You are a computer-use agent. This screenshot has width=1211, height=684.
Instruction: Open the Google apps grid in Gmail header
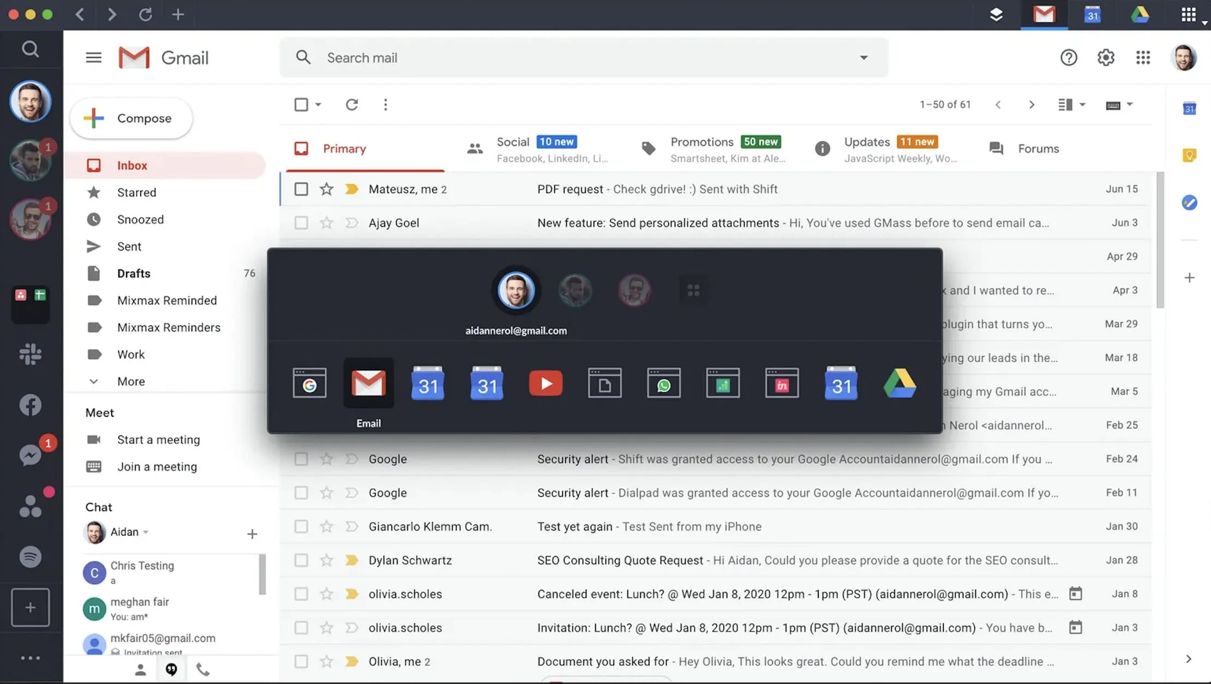coord(1143,57)
